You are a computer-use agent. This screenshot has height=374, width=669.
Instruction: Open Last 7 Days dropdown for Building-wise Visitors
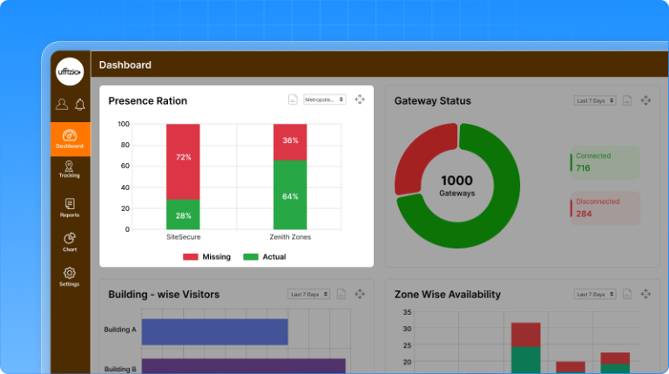(309, 295)
